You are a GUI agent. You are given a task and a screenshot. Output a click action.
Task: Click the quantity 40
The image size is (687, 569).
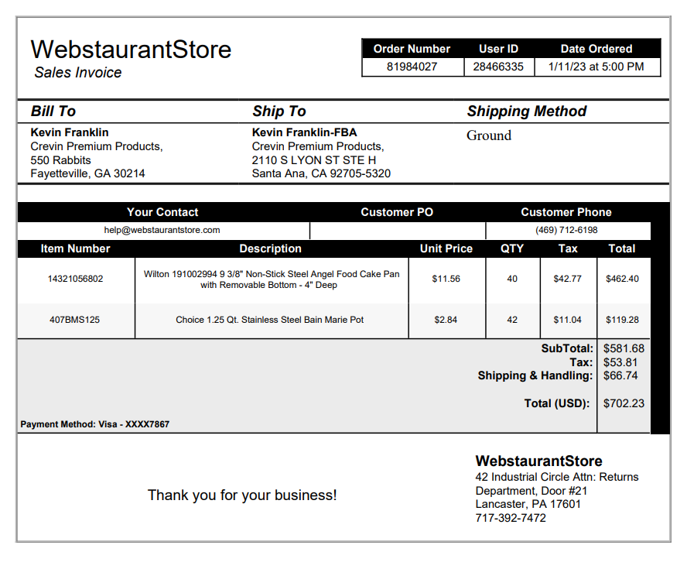point(512,279)
